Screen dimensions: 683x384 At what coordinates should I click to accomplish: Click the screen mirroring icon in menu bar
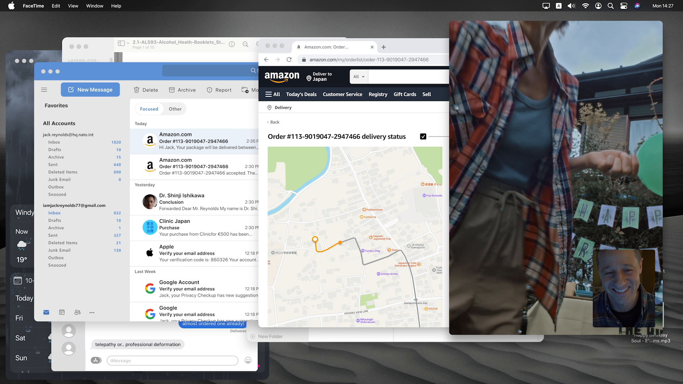[546, 6]
